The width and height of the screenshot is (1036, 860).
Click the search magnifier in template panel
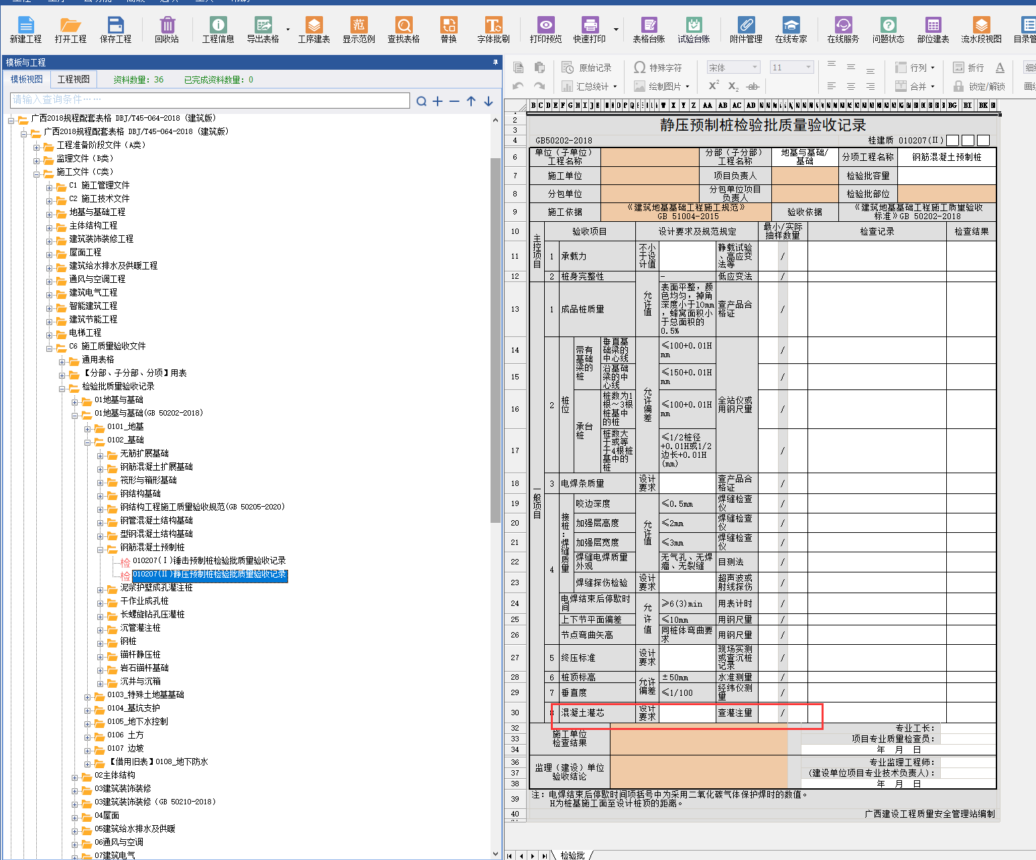421,101
